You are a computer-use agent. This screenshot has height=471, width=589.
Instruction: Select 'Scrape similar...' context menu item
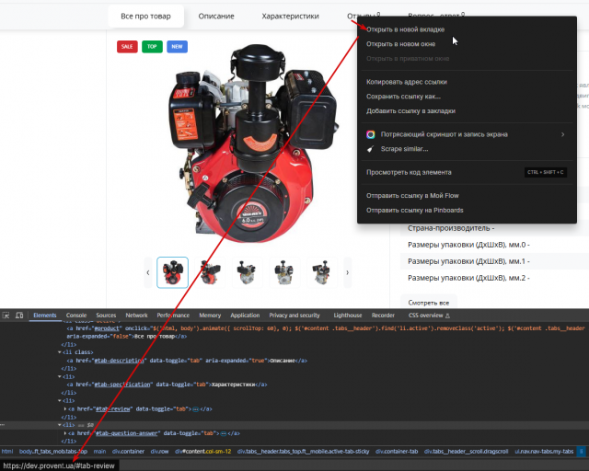point(467,149)
